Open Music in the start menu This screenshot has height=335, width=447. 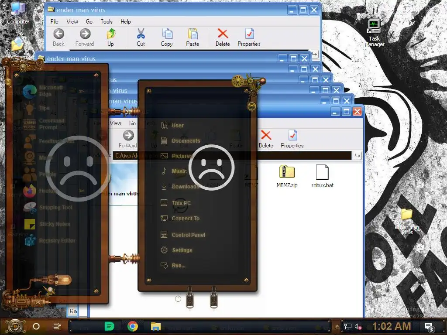[x=173, y=171]
